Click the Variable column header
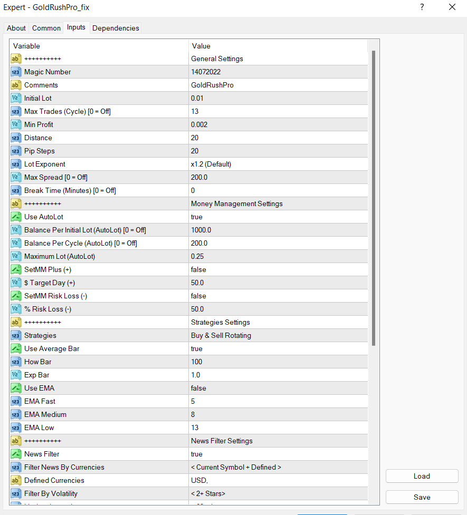 click(99, 46)
